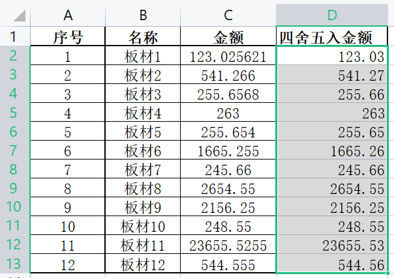Click amount cell 23655.5255
Viewport: 394px width, 278px height.
[228, 244]
